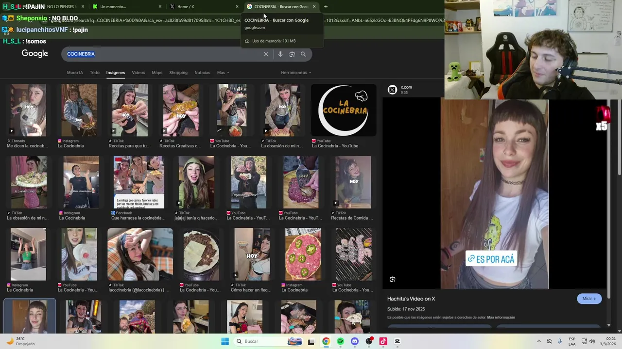Select the COCINEBRIA Google search tab
The image size is (622, 349).
pos(281,7)
